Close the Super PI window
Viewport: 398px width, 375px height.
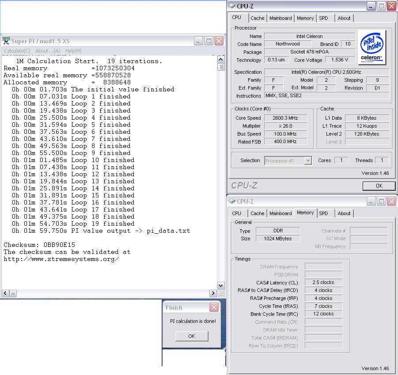click(219, 41)
